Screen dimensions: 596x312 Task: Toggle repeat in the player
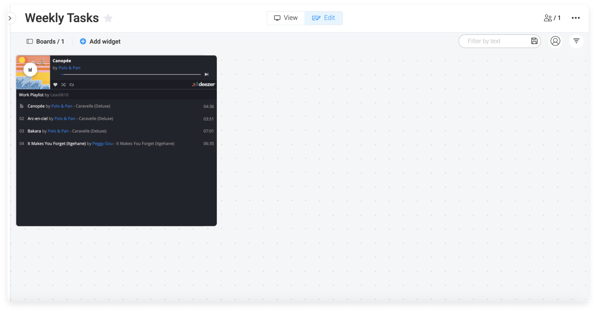click(x=72, y=85)
